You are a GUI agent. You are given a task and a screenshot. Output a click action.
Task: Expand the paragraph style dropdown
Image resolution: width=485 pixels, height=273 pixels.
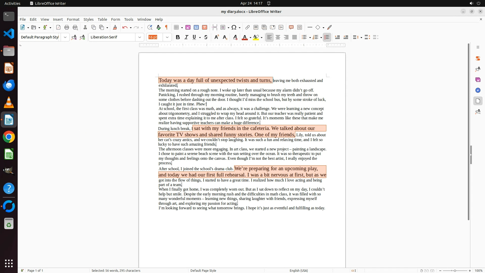[65, 37]
